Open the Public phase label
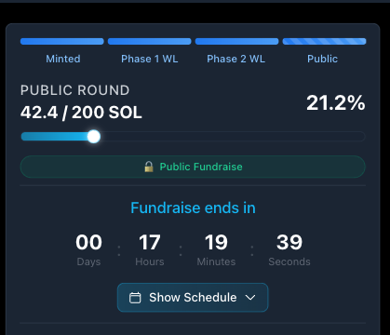This screenshot has width=390, height=335. coord(322,59)
